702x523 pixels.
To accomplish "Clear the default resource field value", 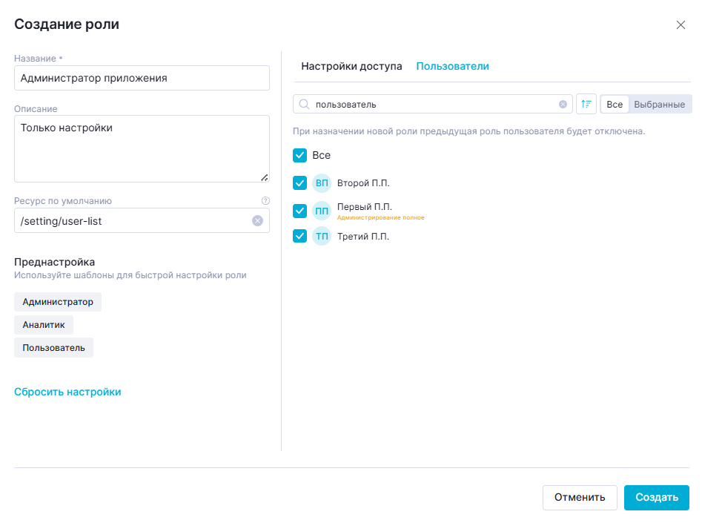I will coord(257,220).
